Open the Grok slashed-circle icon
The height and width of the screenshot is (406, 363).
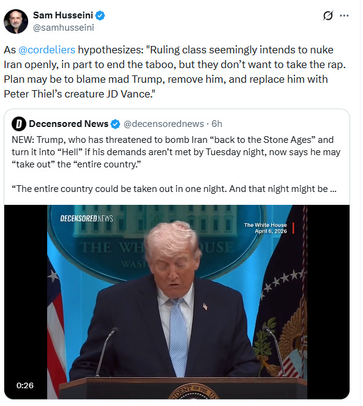click(328, 15)
